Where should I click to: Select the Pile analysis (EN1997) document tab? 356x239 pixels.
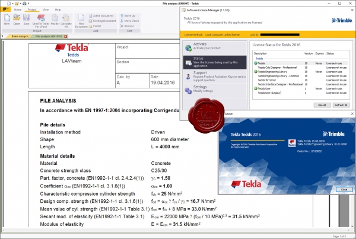coord(49,36)
